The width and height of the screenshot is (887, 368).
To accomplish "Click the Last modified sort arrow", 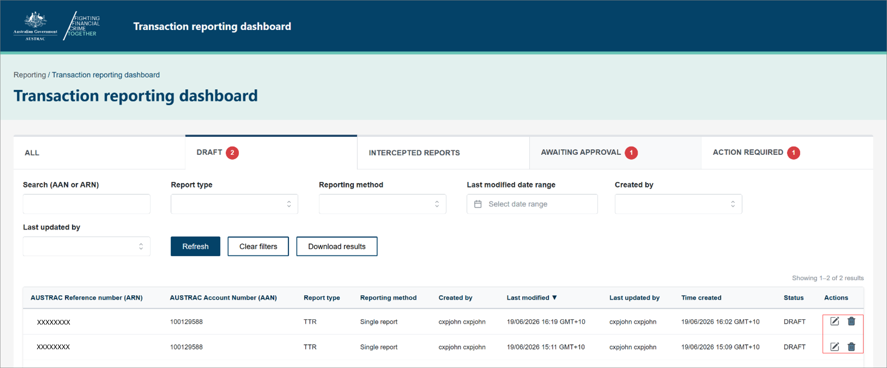I will 555,297.
